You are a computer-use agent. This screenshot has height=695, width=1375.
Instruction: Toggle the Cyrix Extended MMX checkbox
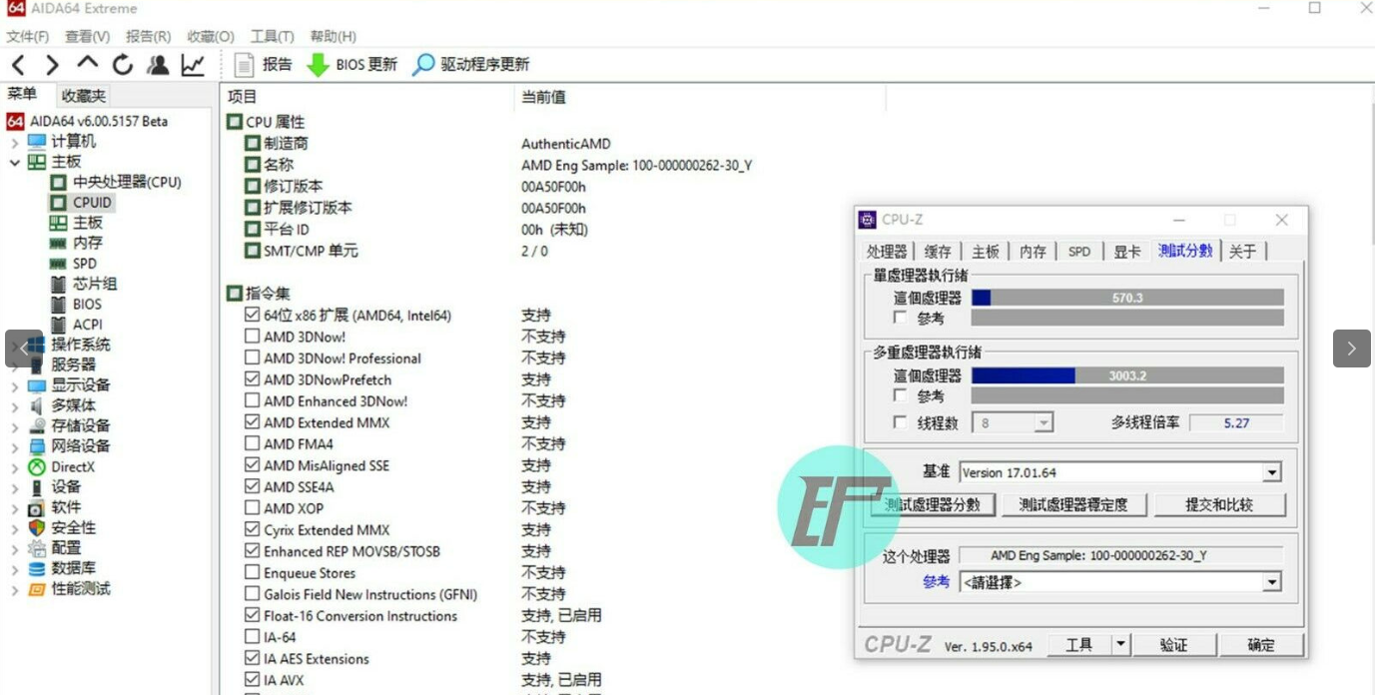pos(252,530)
